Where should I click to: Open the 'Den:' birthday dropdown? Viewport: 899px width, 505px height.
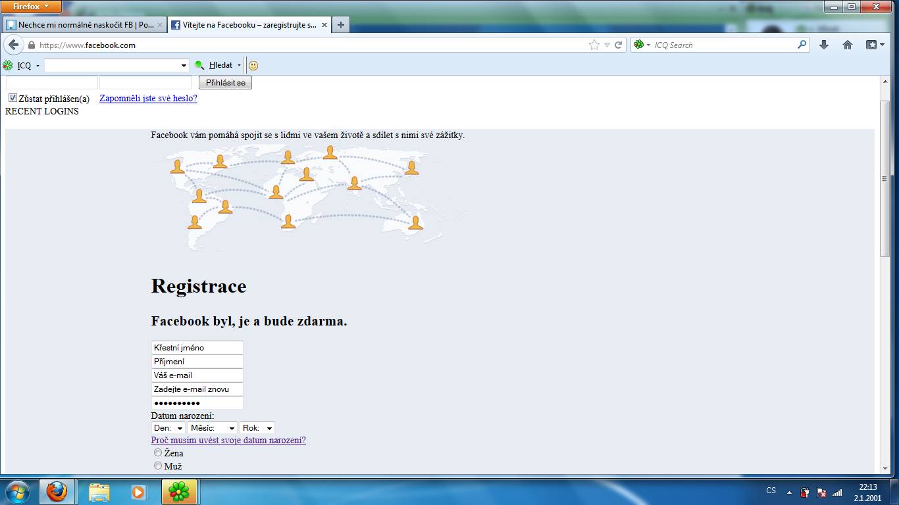168,428
